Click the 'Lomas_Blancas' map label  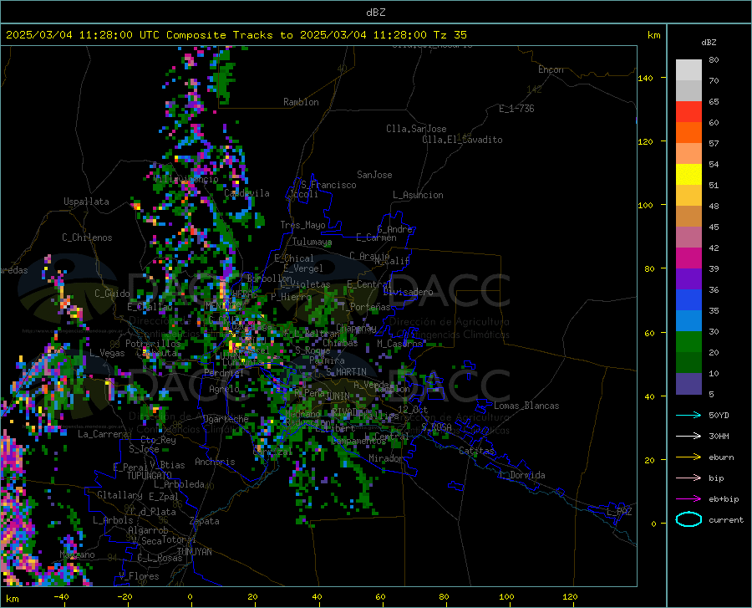tap(526, 406)
